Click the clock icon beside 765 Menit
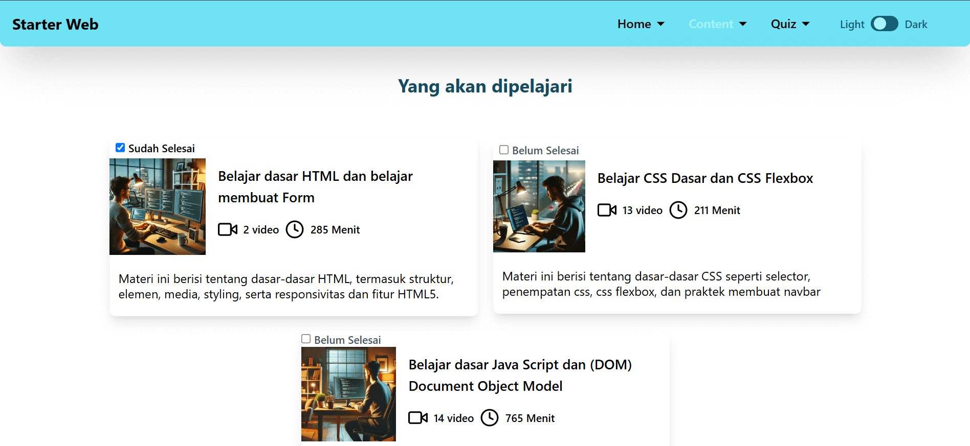Image resolution: width=970 pixels, height=446 pixels. pyautogui.click(x=490, y=418)
